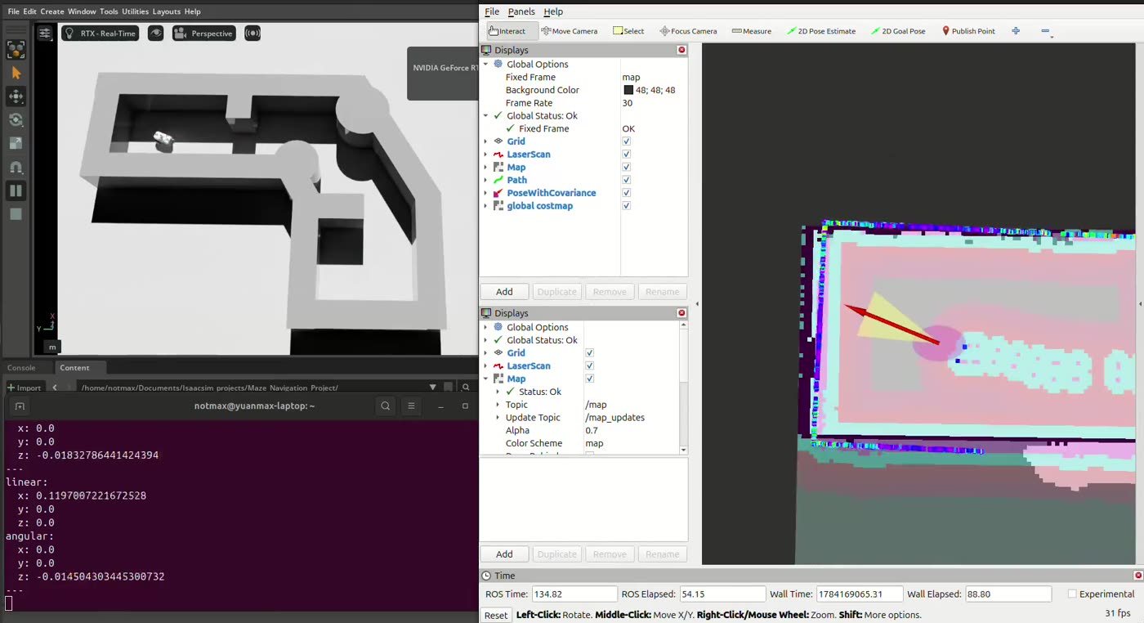1144x623 pixels.
Task: Toggle the magnet snap tool in Isaac Sim
Action: point(16,168)
